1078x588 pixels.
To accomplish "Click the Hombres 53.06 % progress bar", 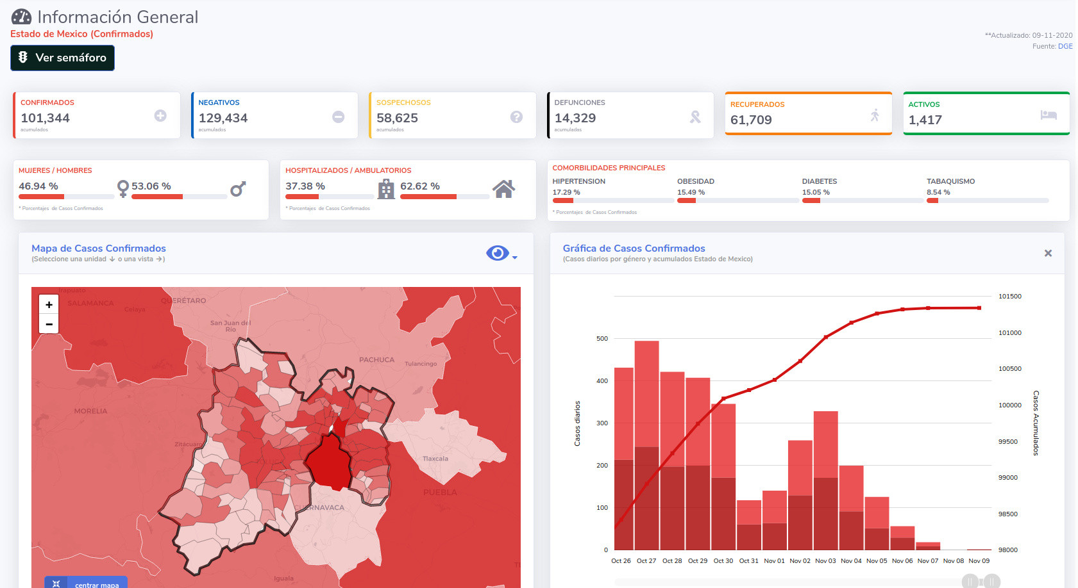I will tap(180, 197).
